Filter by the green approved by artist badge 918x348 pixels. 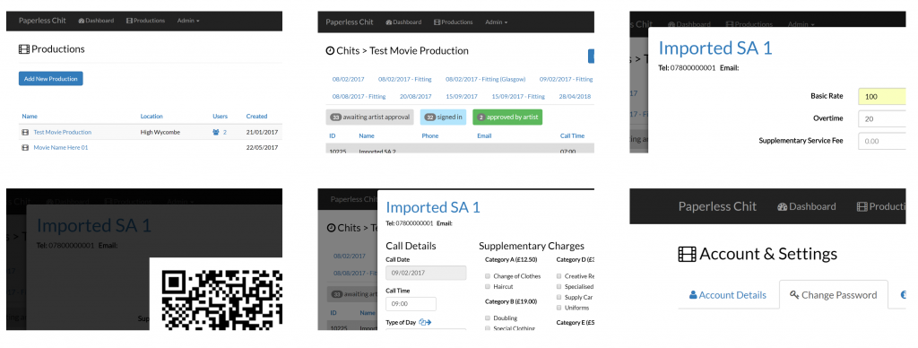507,117
